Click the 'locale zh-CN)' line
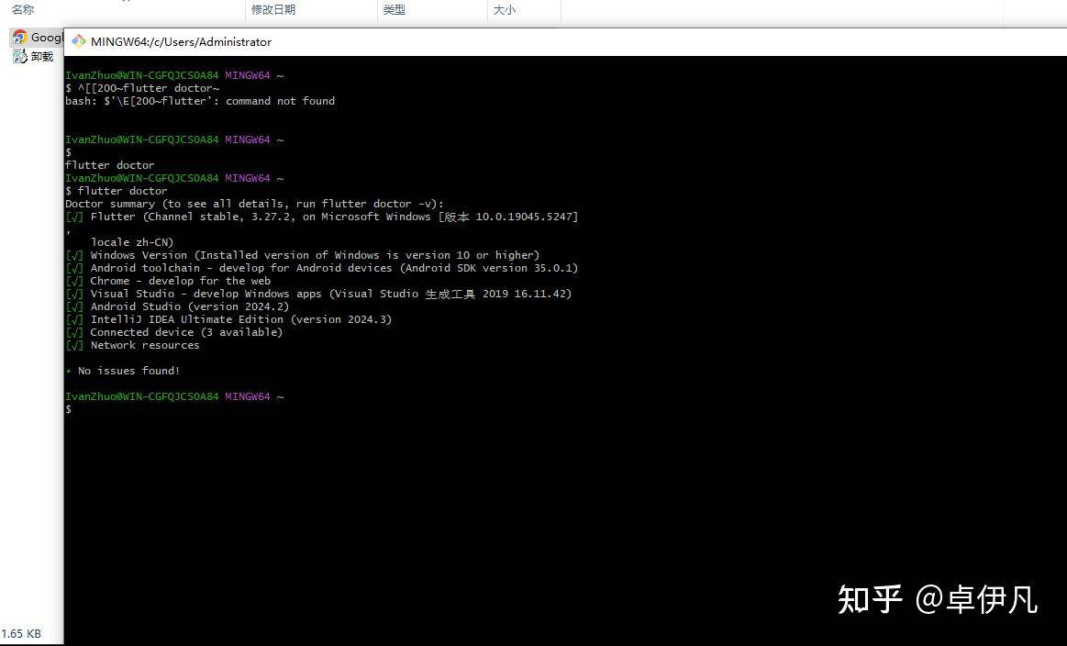The image size is (1067, 646). [132, 242]
